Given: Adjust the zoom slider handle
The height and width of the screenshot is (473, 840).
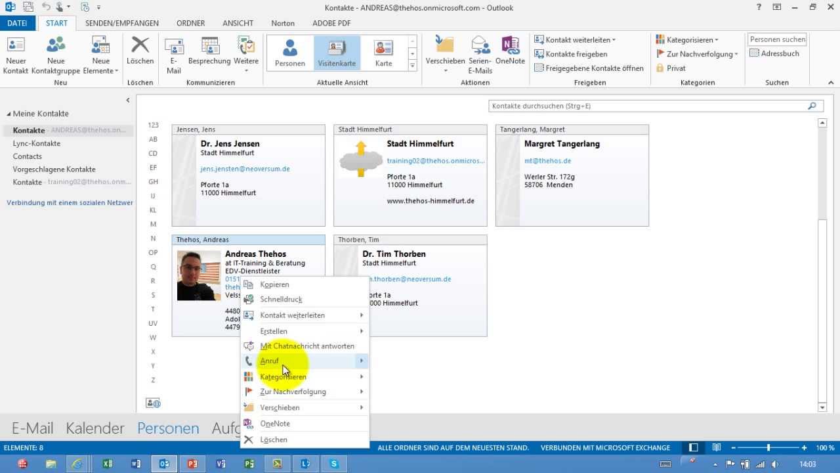Looking at the screenshot, I should (x=768, y=447).
